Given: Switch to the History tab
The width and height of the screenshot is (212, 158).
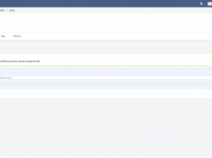Looking at the screenshot, I should [x=17, y=36].
